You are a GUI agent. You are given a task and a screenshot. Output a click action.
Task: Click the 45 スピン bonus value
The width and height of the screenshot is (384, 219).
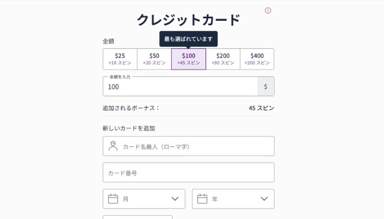261,108
